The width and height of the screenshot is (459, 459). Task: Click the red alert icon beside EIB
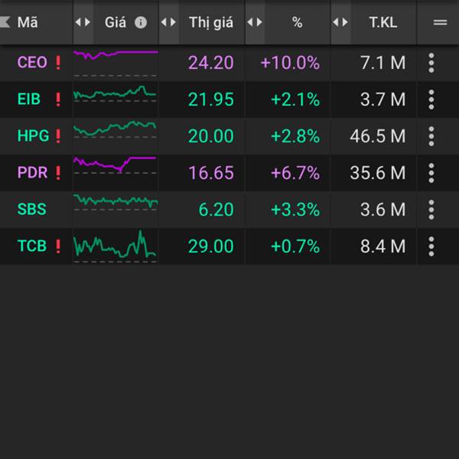tap(58, 99)
